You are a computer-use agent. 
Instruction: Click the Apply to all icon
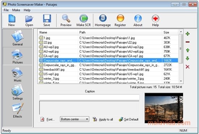point(95,119)
